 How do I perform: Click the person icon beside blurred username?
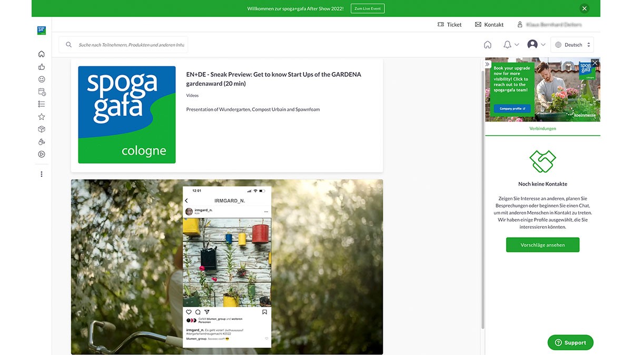(520, 25)
